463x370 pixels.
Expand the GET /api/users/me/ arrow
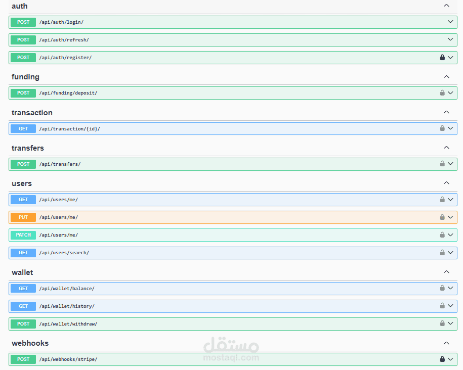coord(450,200)
